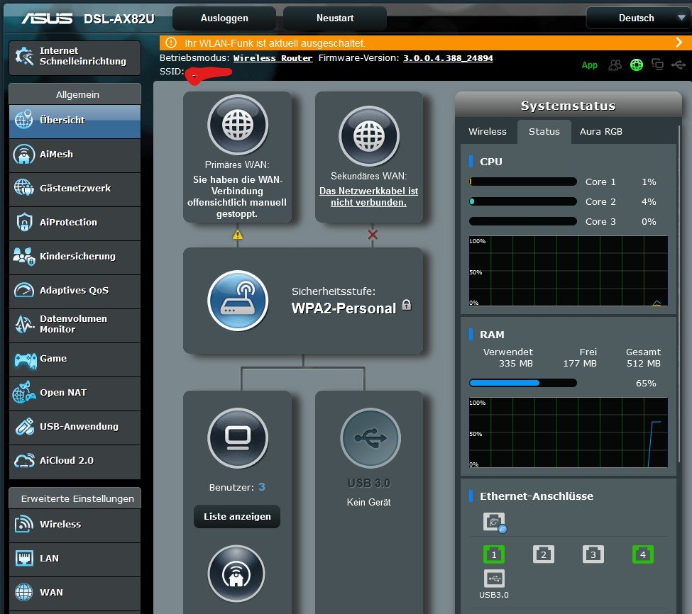
Task: Click the Ausloggen button
Action: (x=224, y=18)
